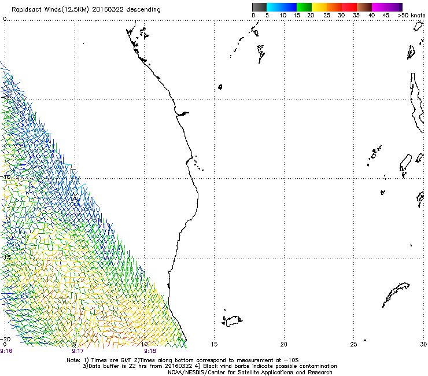Pick the red 30–35 knots legend segment
428x376 pixels.
click(349, 7)
